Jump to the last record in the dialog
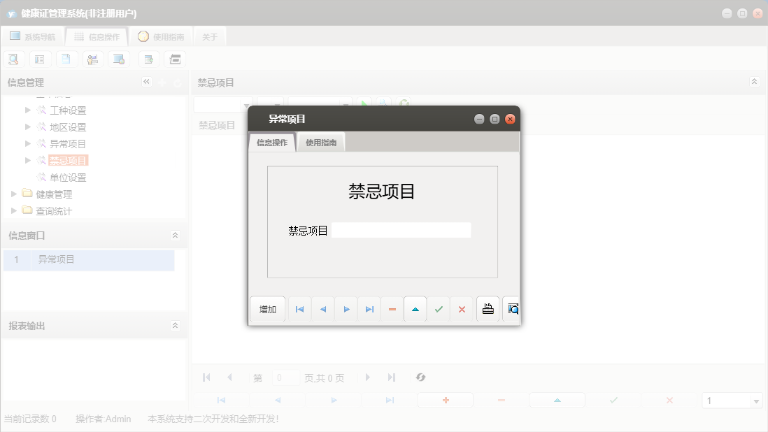 [x=369, y=309]
